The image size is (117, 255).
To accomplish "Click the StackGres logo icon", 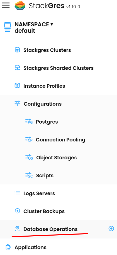I will click(20, 5).
